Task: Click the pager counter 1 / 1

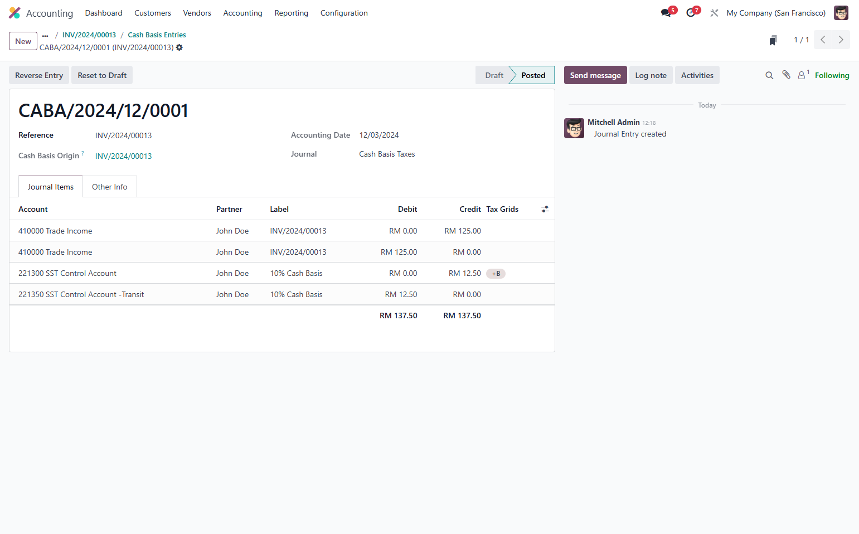Action: tap(802, 40)
